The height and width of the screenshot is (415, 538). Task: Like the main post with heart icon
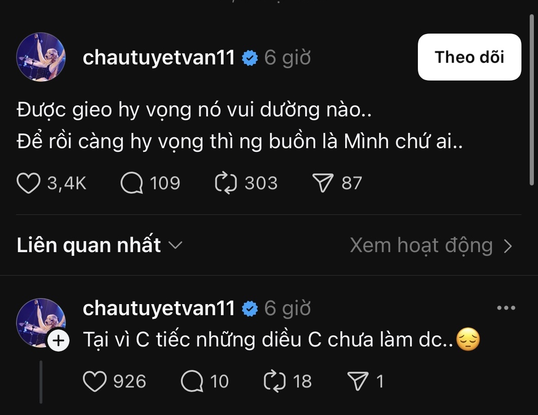pyautogui.click(x=29, y=183)
